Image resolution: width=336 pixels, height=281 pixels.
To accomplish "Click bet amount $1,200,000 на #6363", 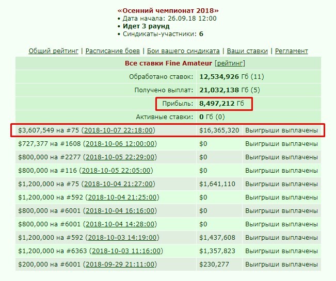I will 53,251.
